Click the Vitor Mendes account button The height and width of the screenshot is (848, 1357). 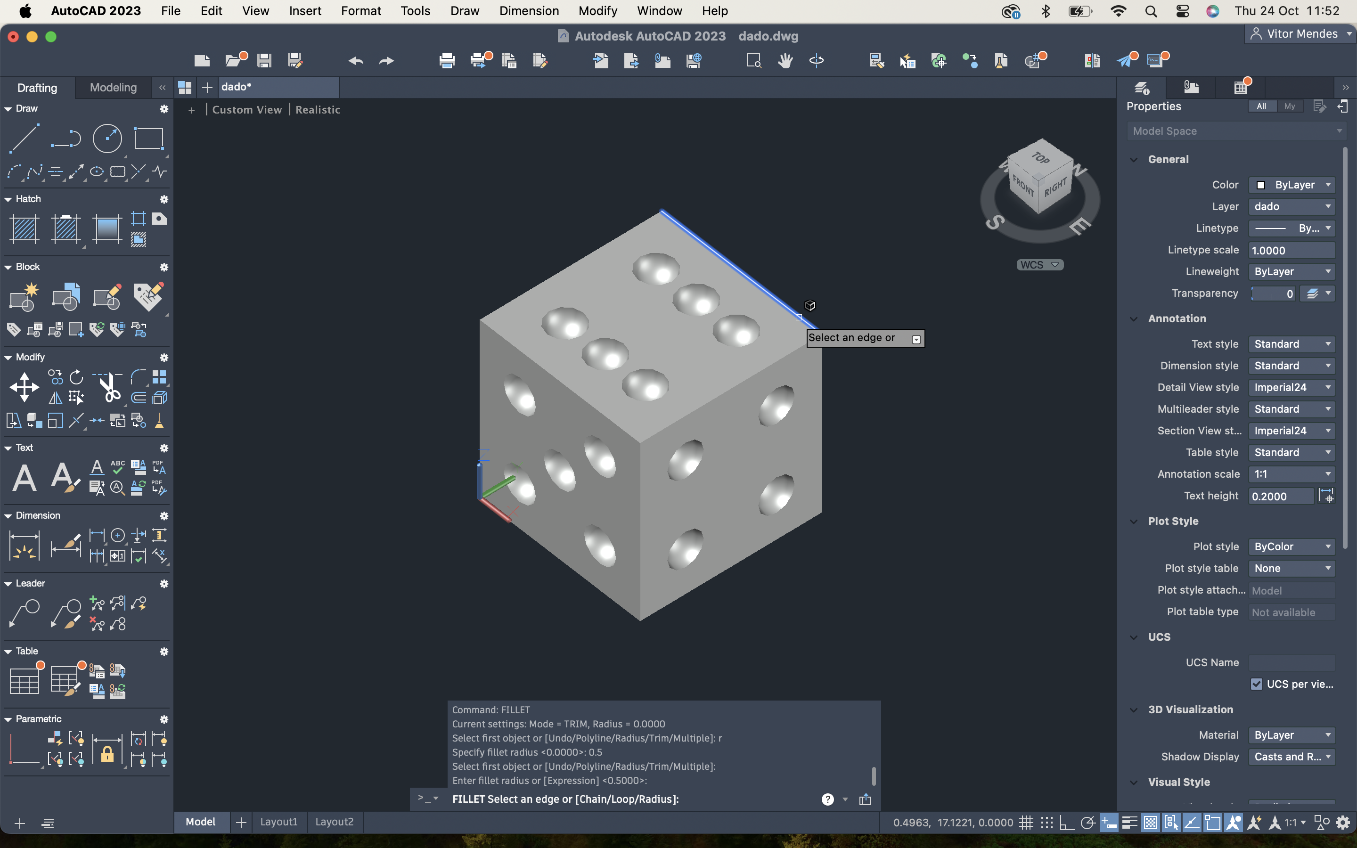[x=1301, y=34]
